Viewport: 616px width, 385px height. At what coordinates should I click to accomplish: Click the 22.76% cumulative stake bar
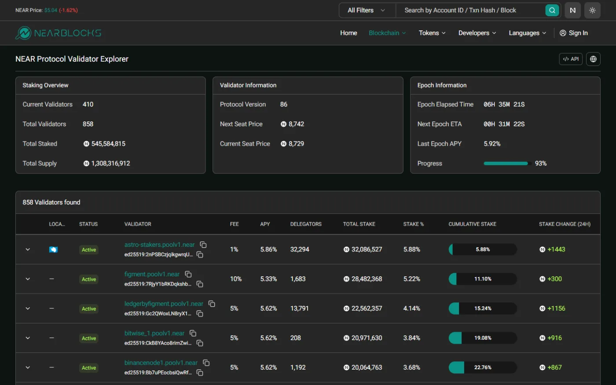coord(483,367)
